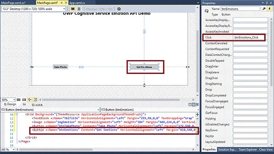This screenshot has height=154, width=274.
Task: Toggle project code button in designer bar
Action: coord(35,100)
